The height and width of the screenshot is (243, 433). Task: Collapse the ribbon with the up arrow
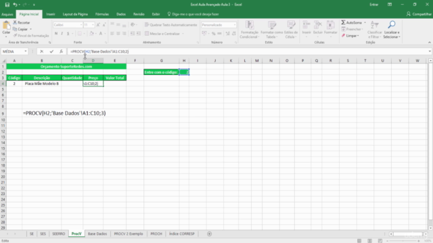pos(430,43)
